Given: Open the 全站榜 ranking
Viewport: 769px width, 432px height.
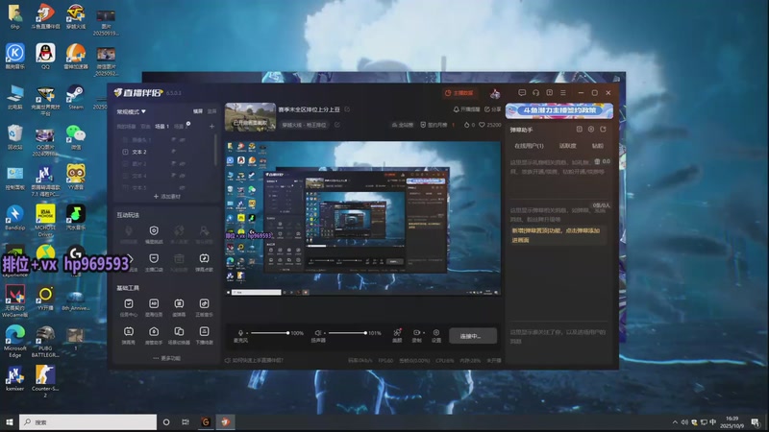Looking at the screenshot, I should (402, 125).
